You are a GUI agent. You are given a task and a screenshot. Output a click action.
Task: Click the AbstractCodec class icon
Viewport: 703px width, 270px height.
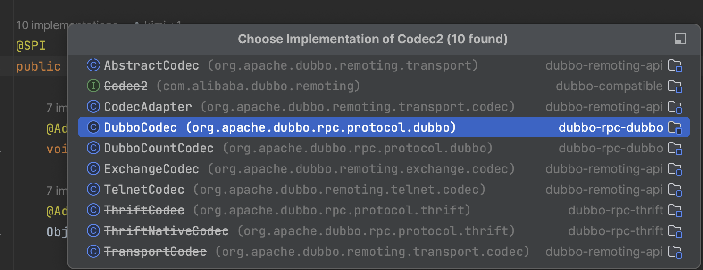tap(93, 65)
